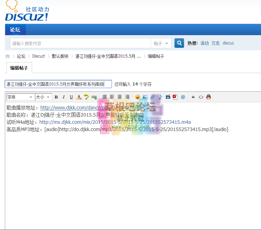Image resolution: width=261 pixels, height=230 pixels.
Task: Align text to the right
Action: pos(127,97)
